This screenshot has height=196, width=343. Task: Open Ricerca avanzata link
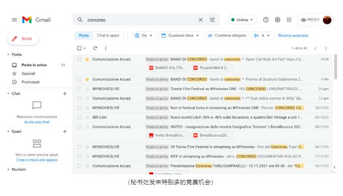click(293, 35)
